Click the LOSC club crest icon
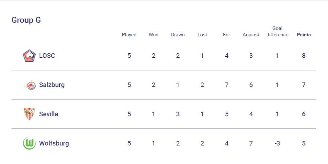Viewport: 328px width, 164px height. click(x=29, y=56)
